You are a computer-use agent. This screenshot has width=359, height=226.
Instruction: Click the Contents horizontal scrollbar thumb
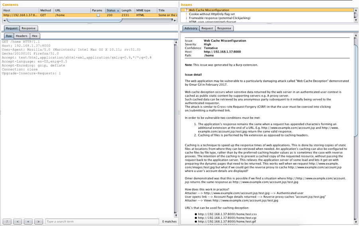click(x=64, y=20)
